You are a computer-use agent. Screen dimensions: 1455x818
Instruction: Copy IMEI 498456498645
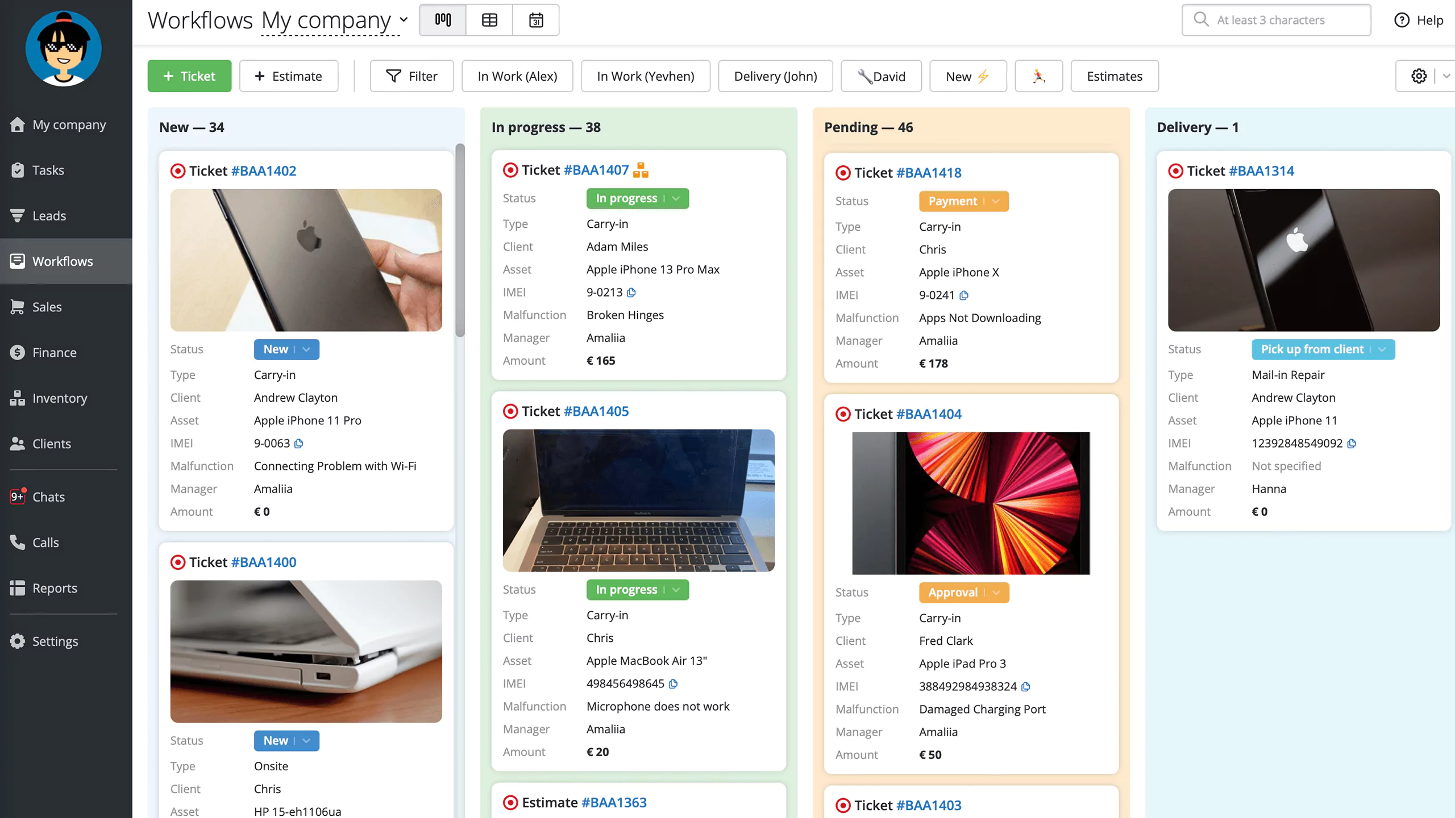(673, 684)
